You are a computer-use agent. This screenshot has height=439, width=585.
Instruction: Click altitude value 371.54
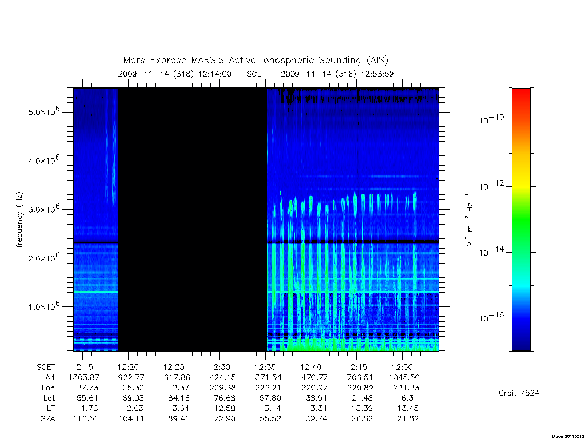269,377
